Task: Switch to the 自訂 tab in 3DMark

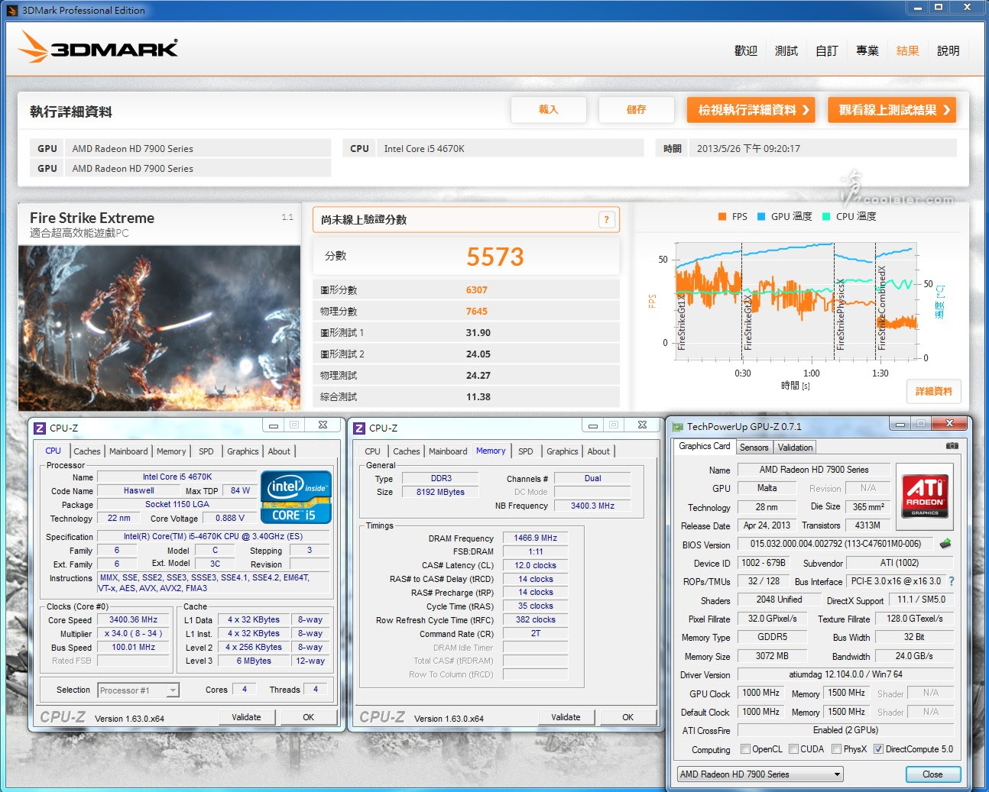Action: tap(827, 50)
